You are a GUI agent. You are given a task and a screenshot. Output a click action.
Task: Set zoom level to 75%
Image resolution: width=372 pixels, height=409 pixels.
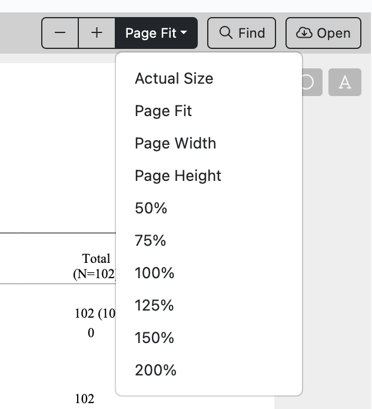pos(151,240)
